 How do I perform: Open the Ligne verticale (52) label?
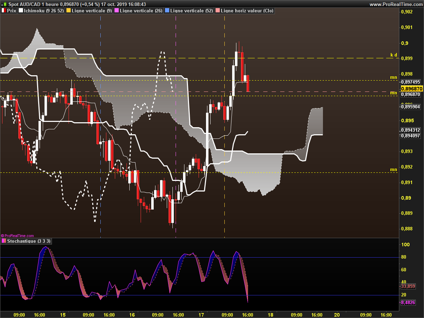click(192, 11)
